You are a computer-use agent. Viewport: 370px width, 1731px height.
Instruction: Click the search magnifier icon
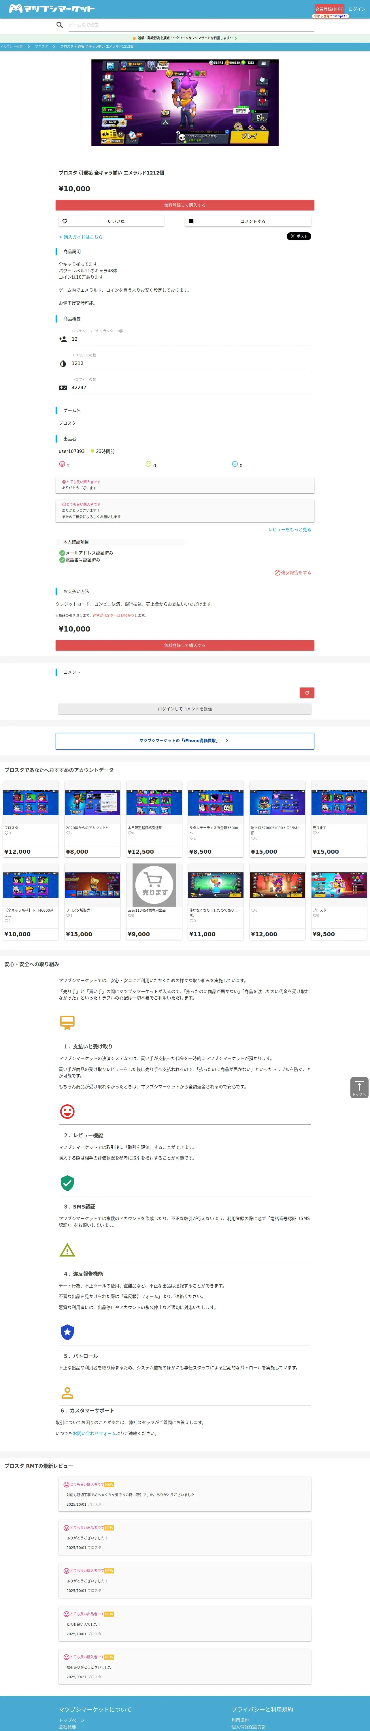click(60, 25)
